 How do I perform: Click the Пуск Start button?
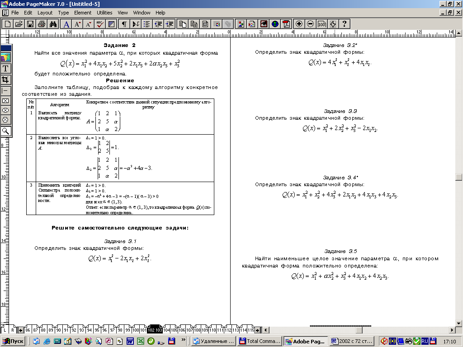13,341
